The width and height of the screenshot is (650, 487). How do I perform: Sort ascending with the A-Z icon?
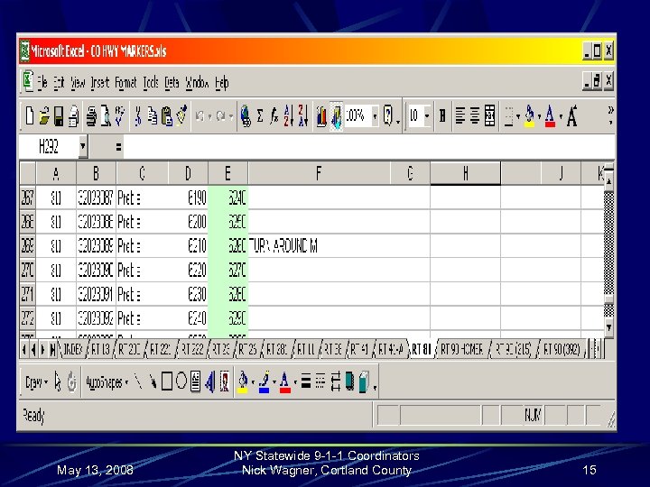tap(289, 115)
